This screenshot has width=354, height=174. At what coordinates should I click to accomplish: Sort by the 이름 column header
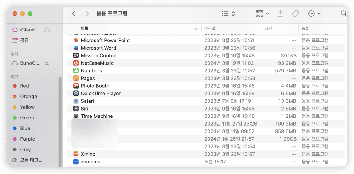pyautogui.click(x=85, y=28)
